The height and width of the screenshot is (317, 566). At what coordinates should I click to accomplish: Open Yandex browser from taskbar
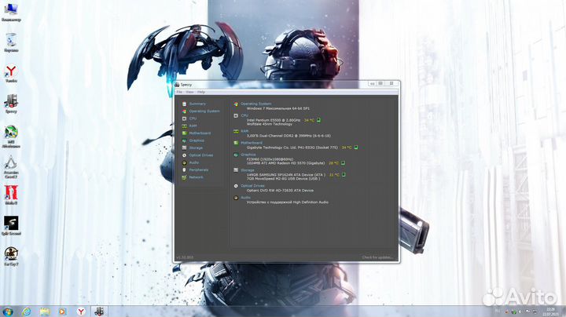81,312
